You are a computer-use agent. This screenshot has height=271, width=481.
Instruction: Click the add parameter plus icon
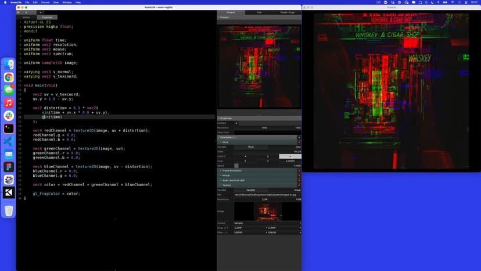pyautogui.click(x=299, y=137)
